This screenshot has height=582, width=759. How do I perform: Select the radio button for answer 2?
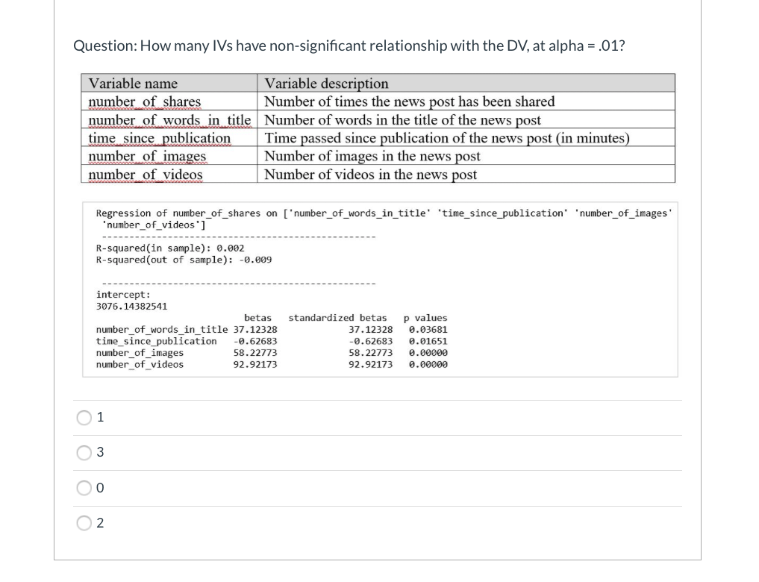85,523
